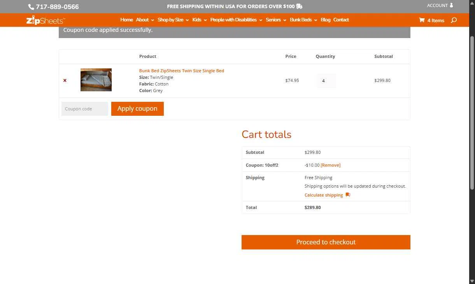Click the ZipSheets logo
The width and height of the screenshot is (475, 284).
click(46, 20)
